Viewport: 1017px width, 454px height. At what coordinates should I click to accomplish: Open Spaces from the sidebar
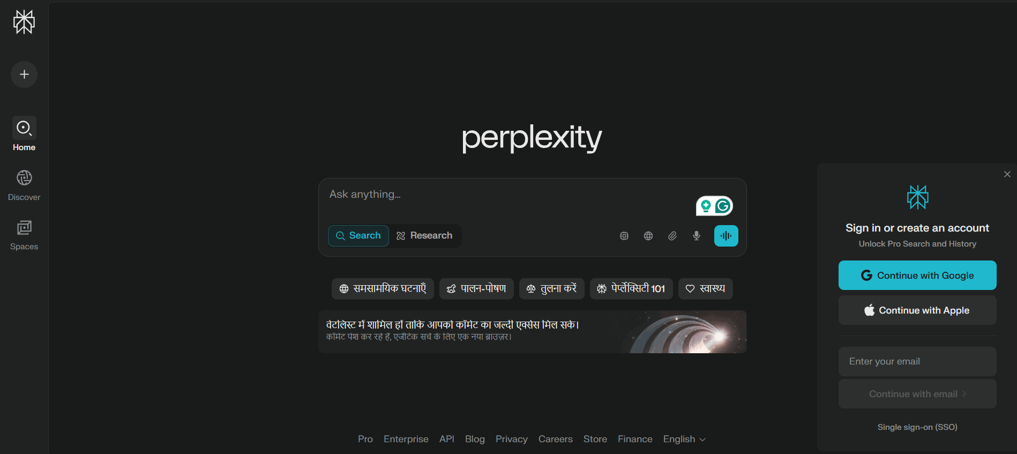coord(24,235)
